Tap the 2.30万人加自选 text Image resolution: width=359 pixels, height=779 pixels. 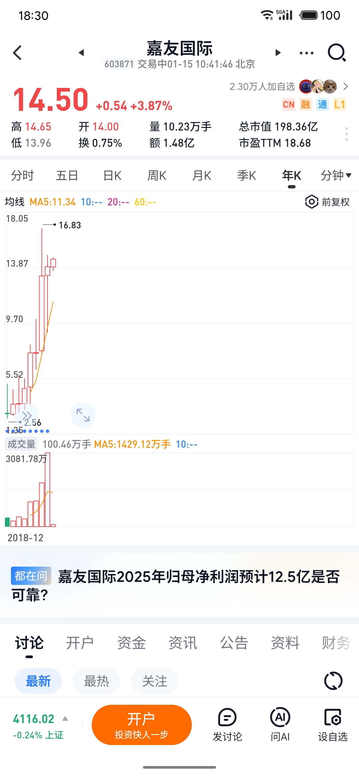point(262,87)
